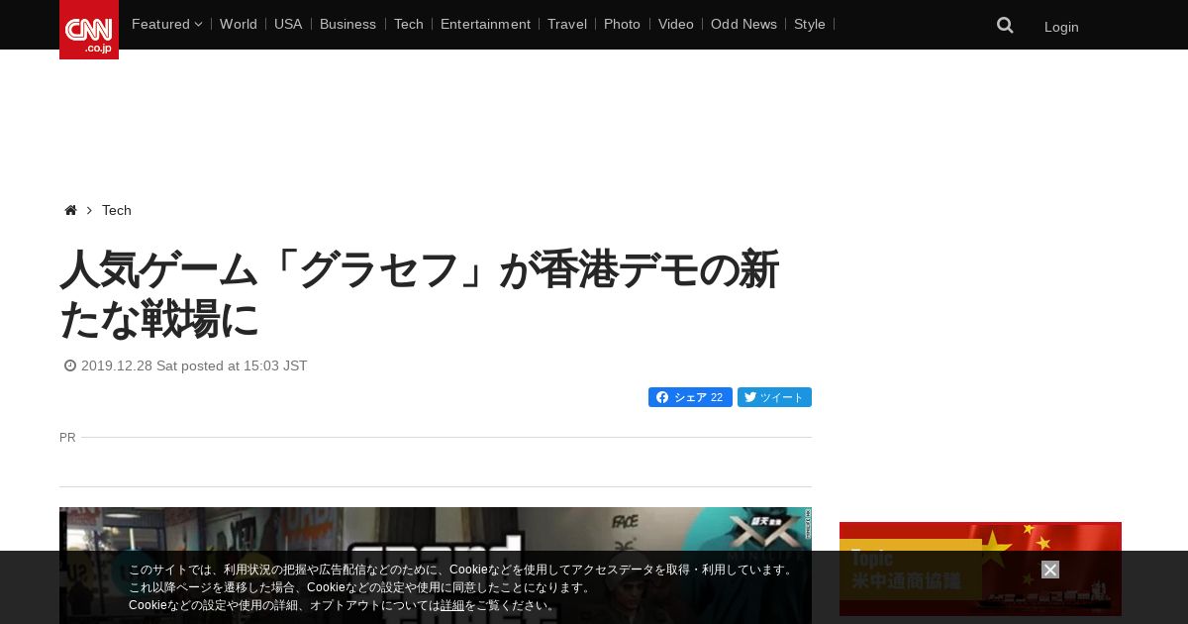
Task: Open the Odd News section
Action: click(743, 24)
